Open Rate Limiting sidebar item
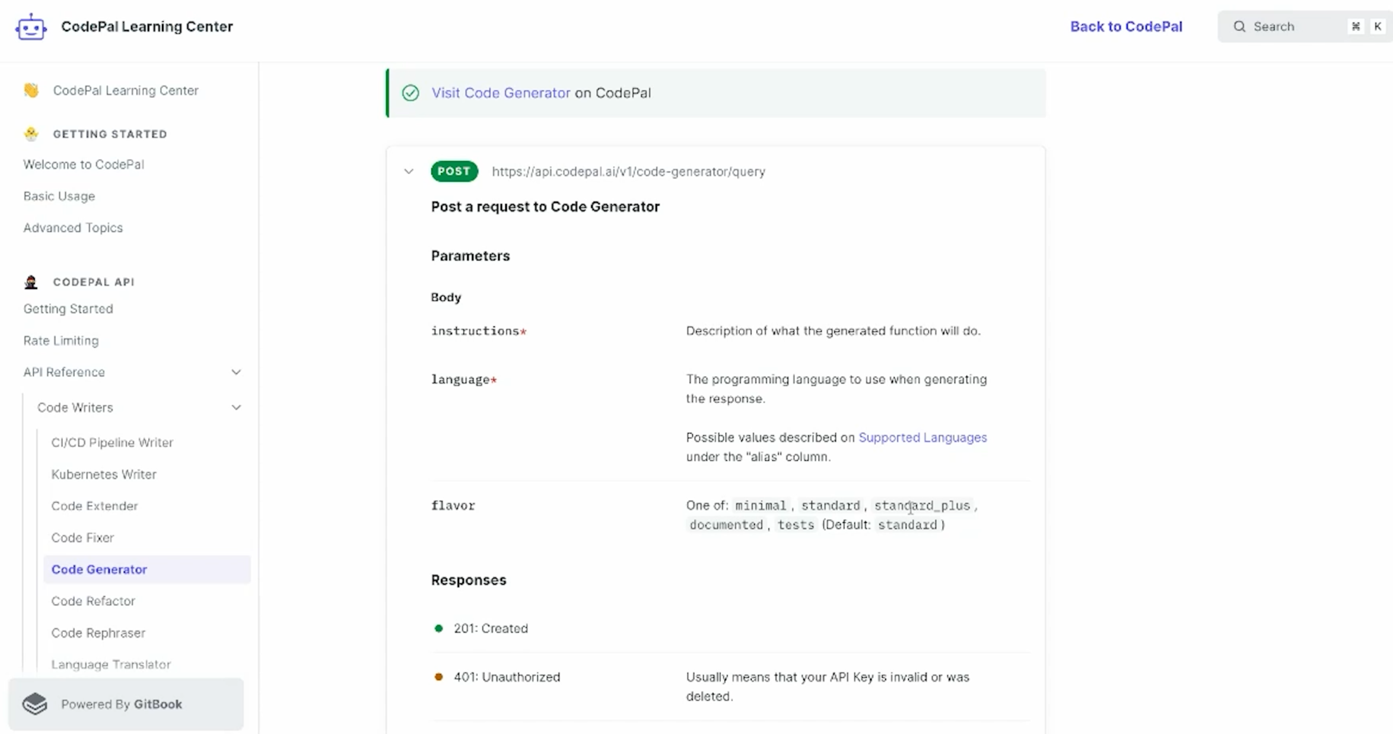1393x734 pixels. 61,340
